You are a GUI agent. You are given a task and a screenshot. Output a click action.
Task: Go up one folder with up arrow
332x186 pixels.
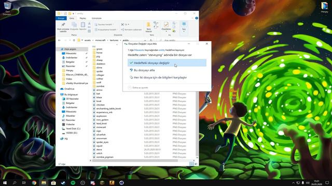(74, 40)
